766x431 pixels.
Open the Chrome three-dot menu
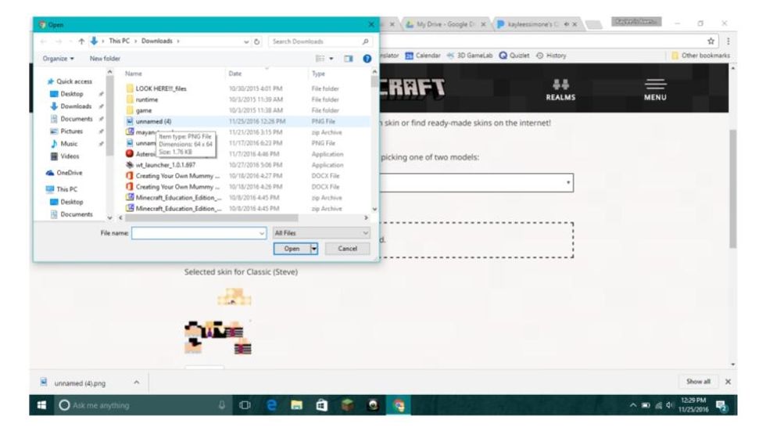(728, 41)
